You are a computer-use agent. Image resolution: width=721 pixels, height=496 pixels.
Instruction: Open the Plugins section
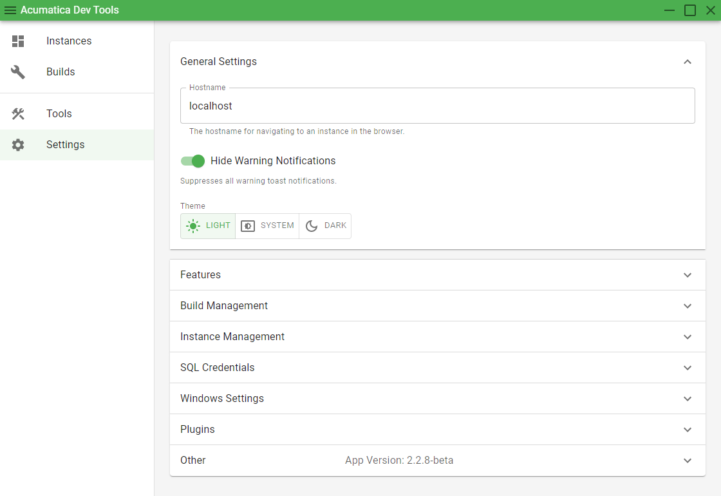pos(438,429)
